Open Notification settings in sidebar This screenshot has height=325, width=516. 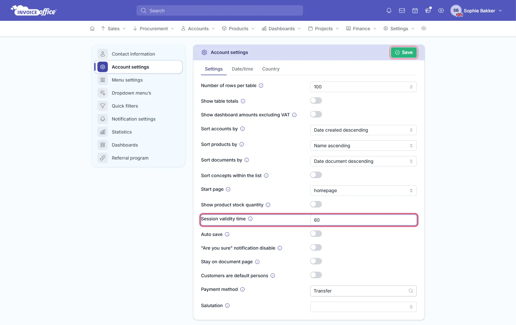click(138, 119)
